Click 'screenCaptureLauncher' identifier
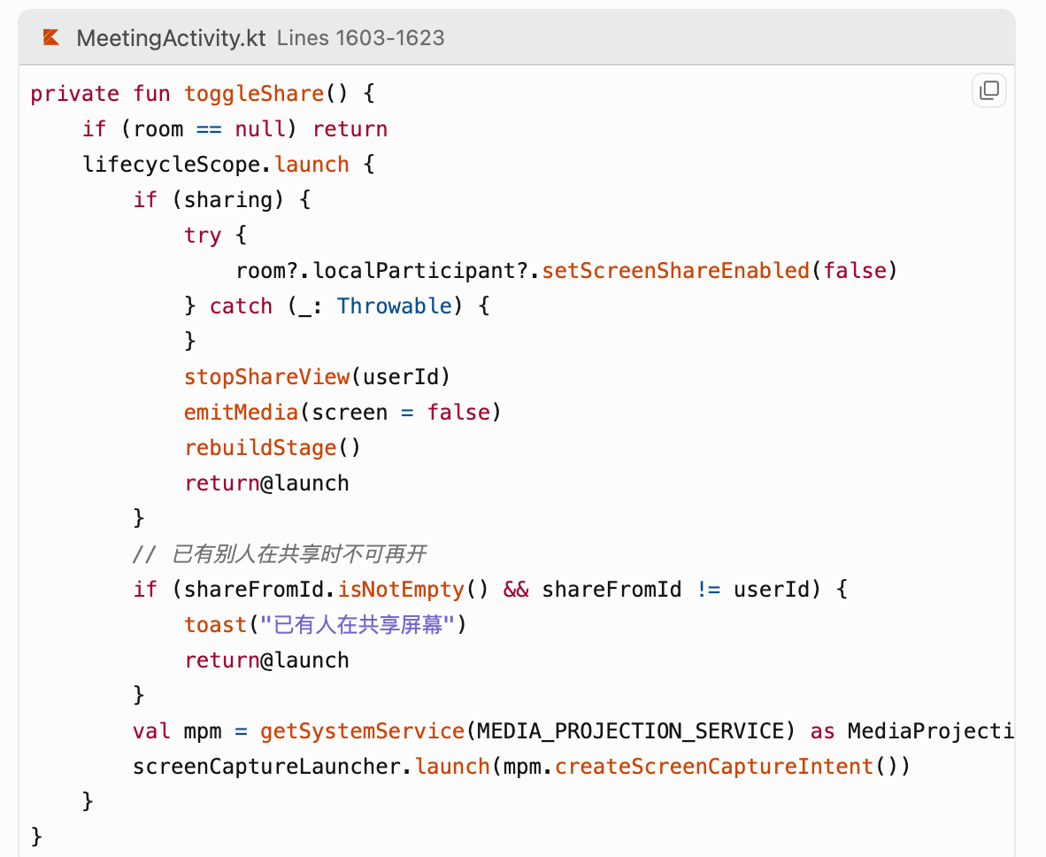This screenshot has height=857, width=1046. click(267, 766)
